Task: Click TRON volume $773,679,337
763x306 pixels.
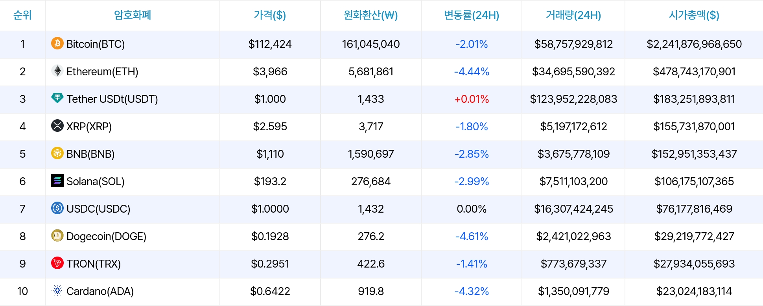Action: tap(573, 264)
